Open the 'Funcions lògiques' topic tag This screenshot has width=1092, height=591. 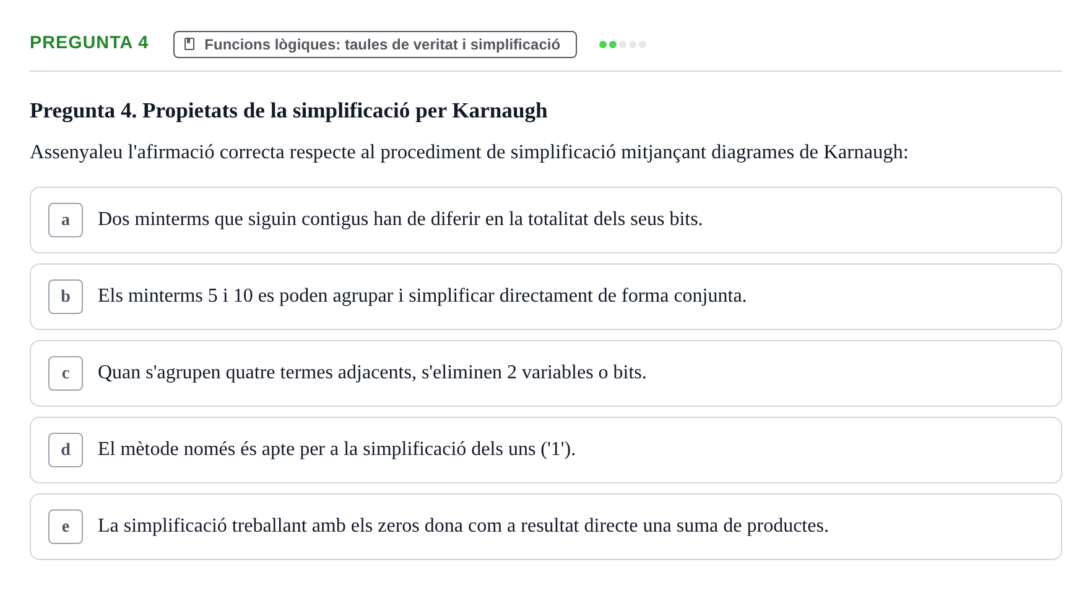(375, 45)
